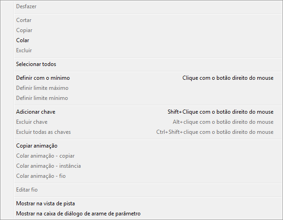The width and height of the screenshot is (283, 220).
Task: Click Colar animação - fio
Action: pyautogui.click(x=41, y=176)
